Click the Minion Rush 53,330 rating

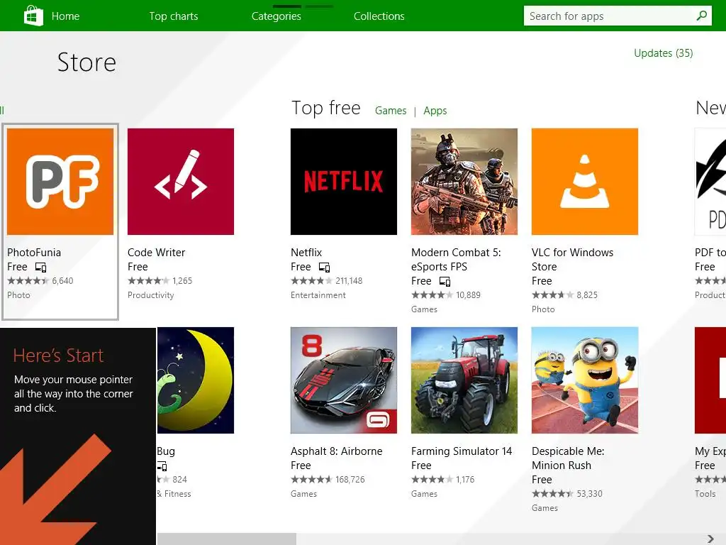566,494
